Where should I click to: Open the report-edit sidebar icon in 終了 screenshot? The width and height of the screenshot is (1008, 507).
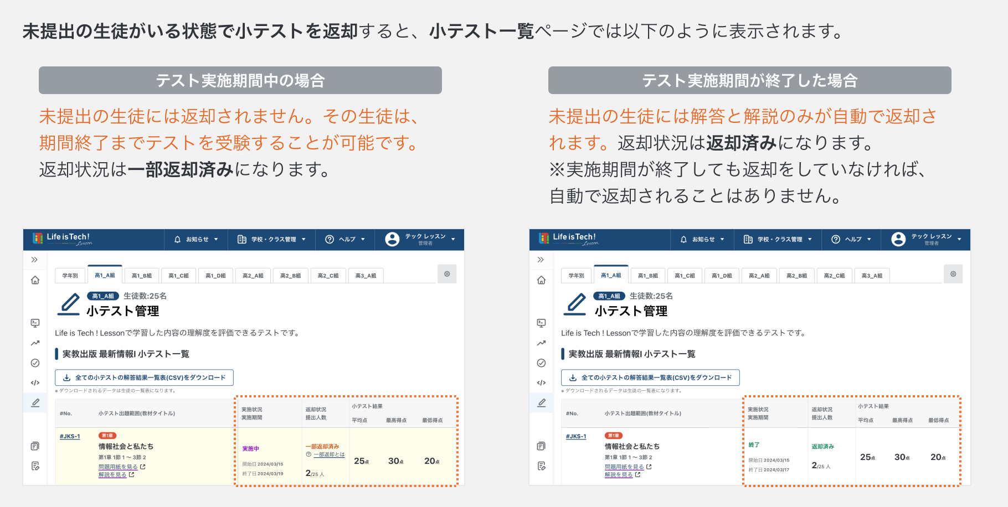541,466
